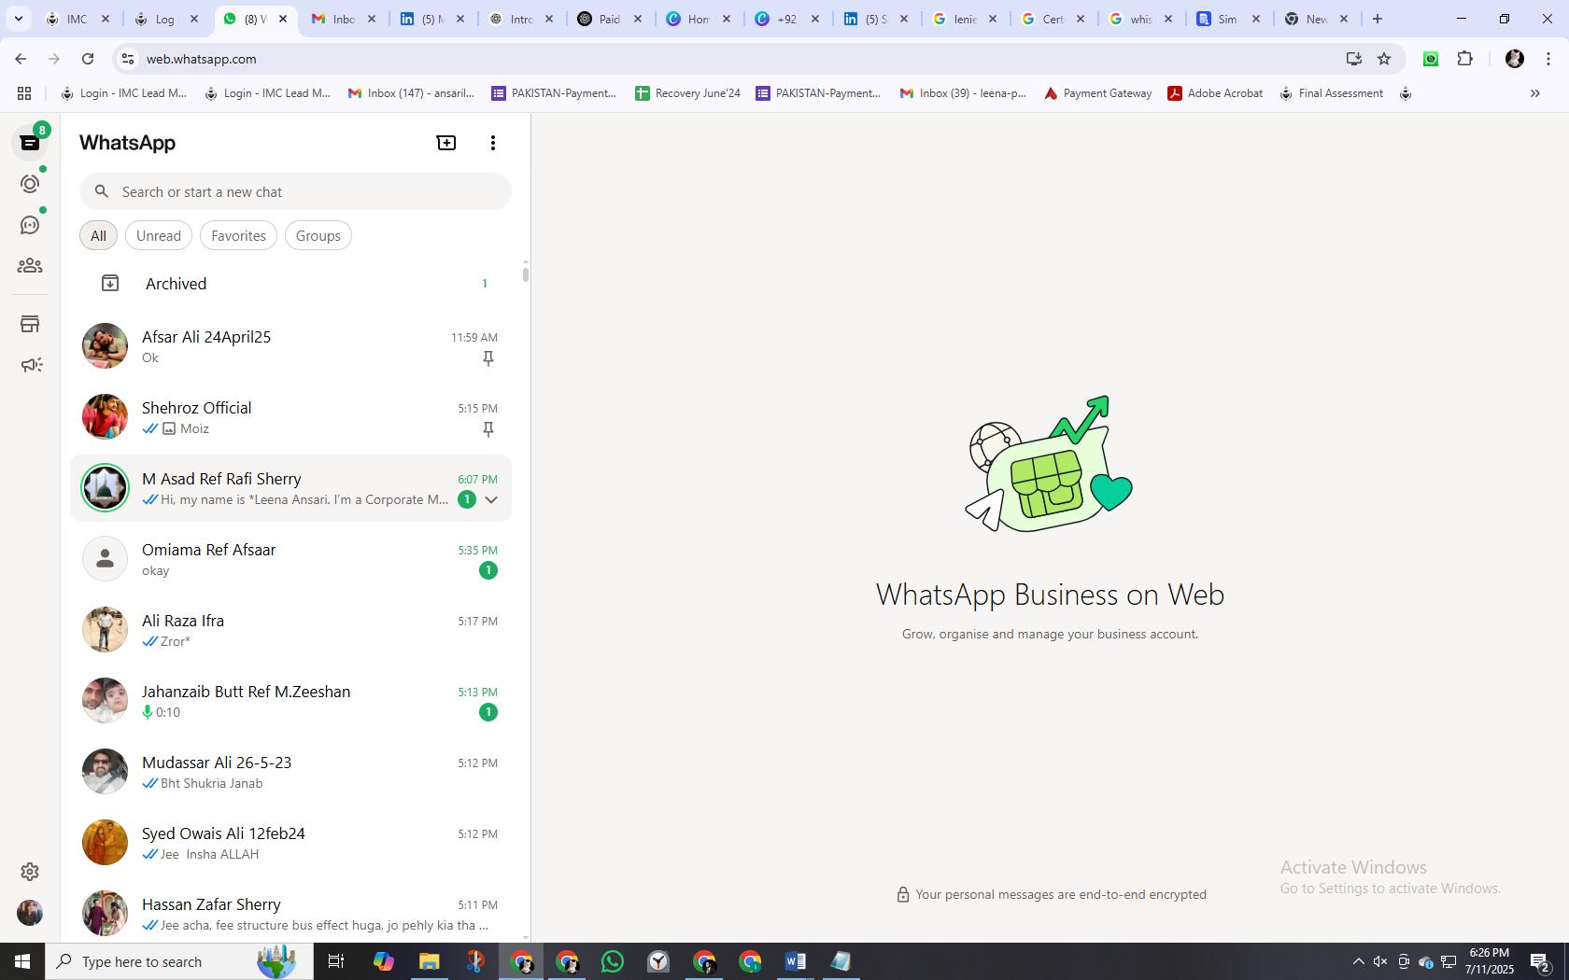Open the Archived chats row
The width and height of the screenshot is (1569, 980).
point(291,284)
